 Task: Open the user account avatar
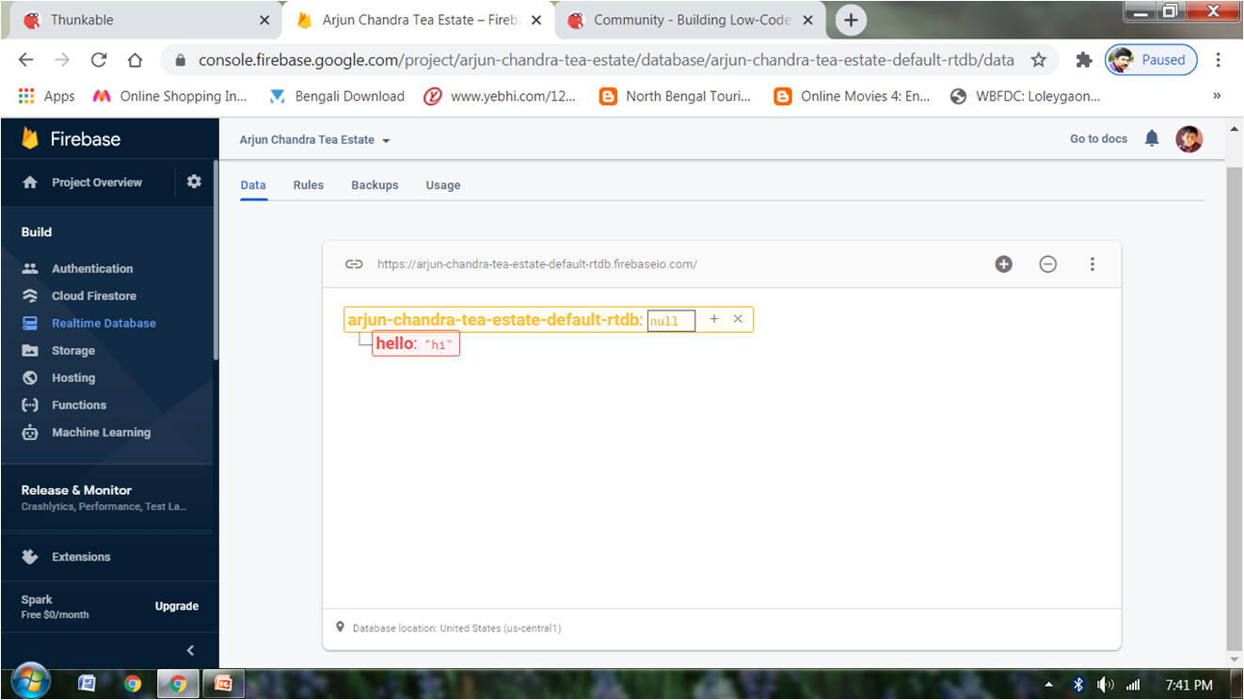click(1189, 139)
